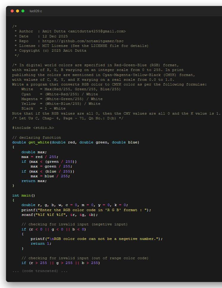This screenshot has width=222, height=288.
Task: Click the 'Black = 1 - White' formula
Action: [x=43, y=109]
